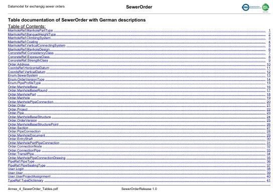Open Order.ManholePipeConnection link
This screenshot has width=273, height=192.
31,102
